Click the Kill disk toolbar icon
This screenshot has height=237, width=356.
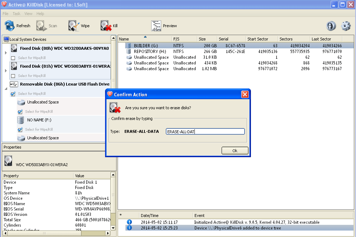(x=106, y=26)
